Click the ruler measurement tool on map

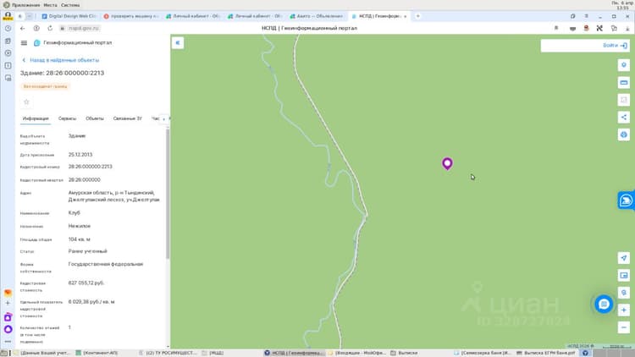(624, 83)
